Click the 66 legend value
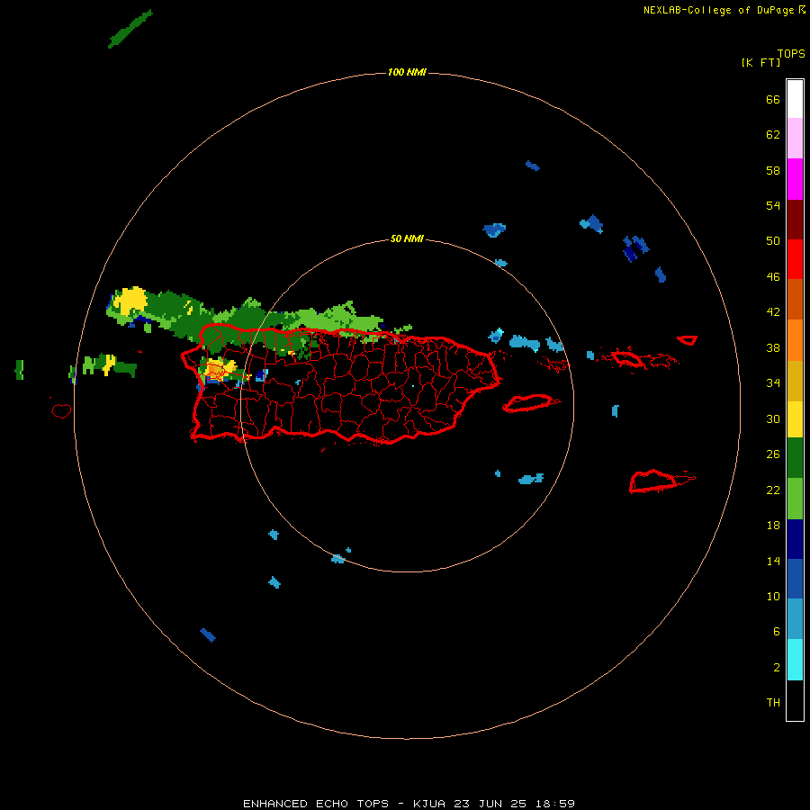The width and height of the screenshot is (810, 810). [773, 99]
